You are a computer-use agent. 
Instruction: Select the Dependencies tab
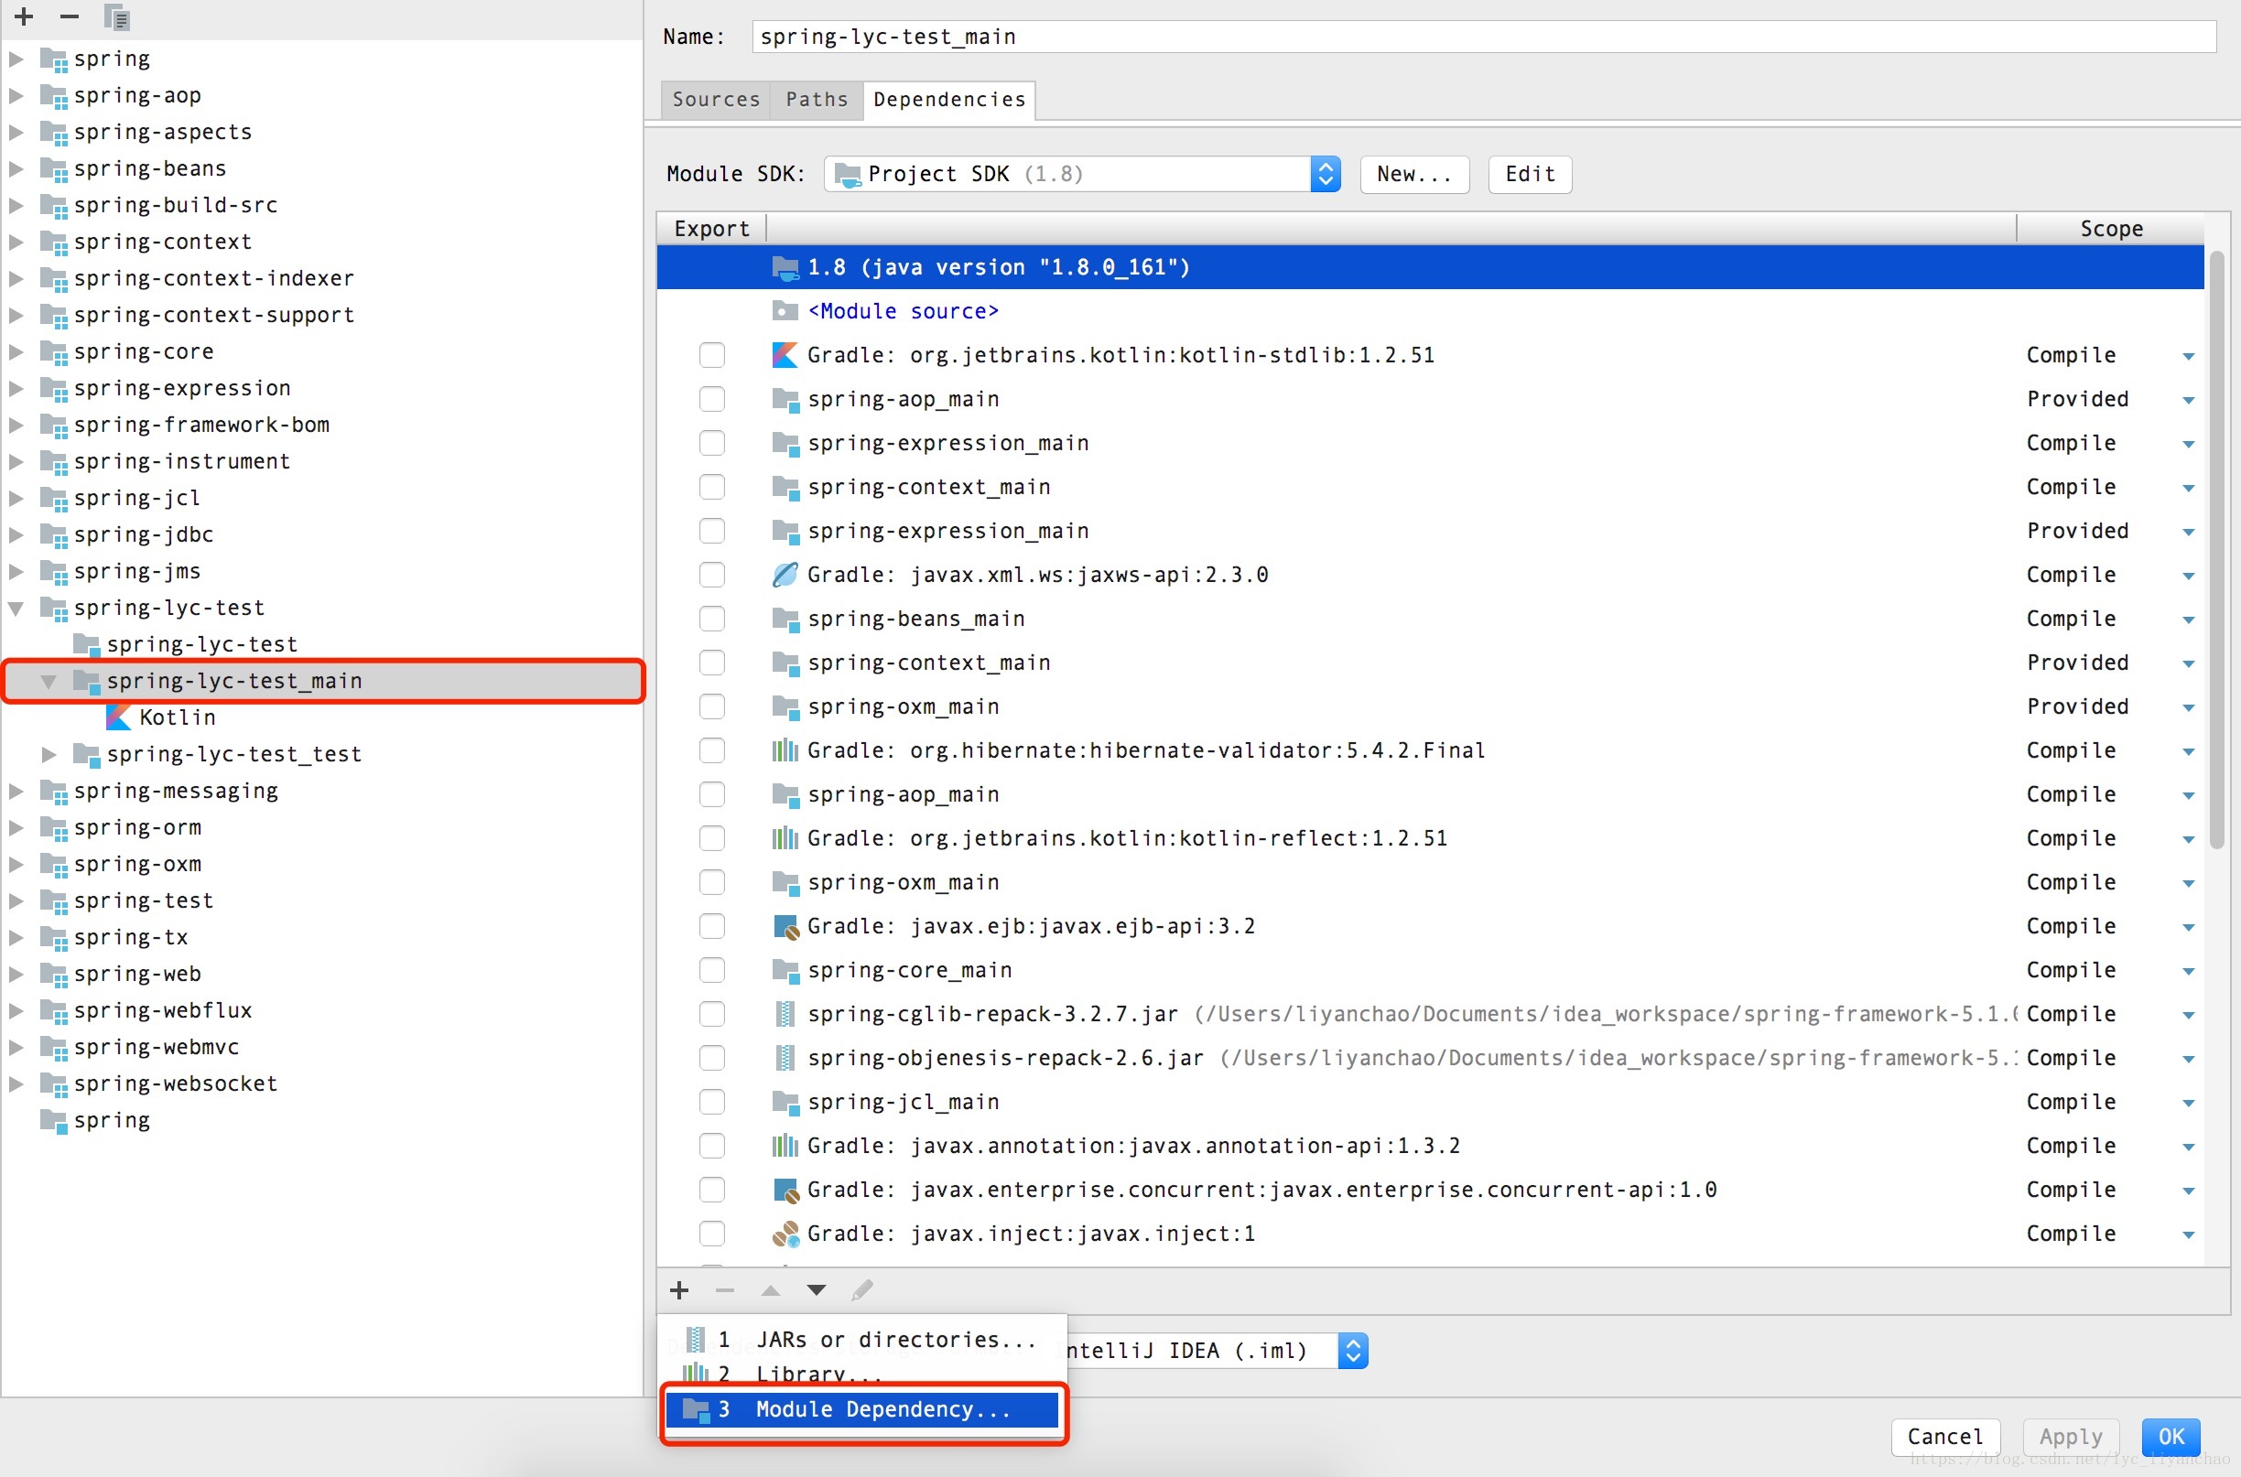[x=949, y=100]
